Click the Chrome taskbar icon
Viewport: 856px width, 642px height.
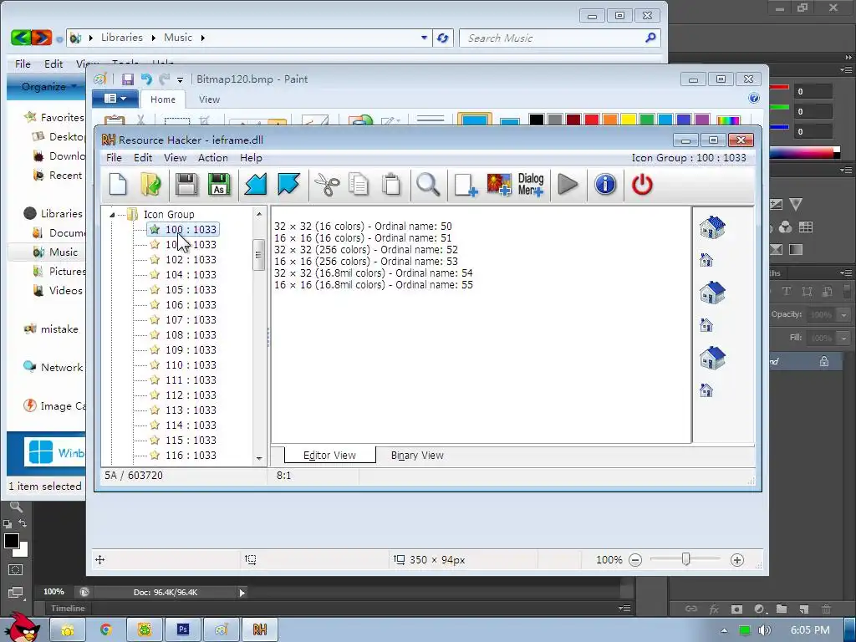[x=106, y=629]
